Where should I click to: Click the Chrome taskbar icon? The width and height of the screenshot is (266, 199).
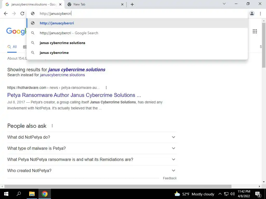pyautogui.click(x=45, y=194)
